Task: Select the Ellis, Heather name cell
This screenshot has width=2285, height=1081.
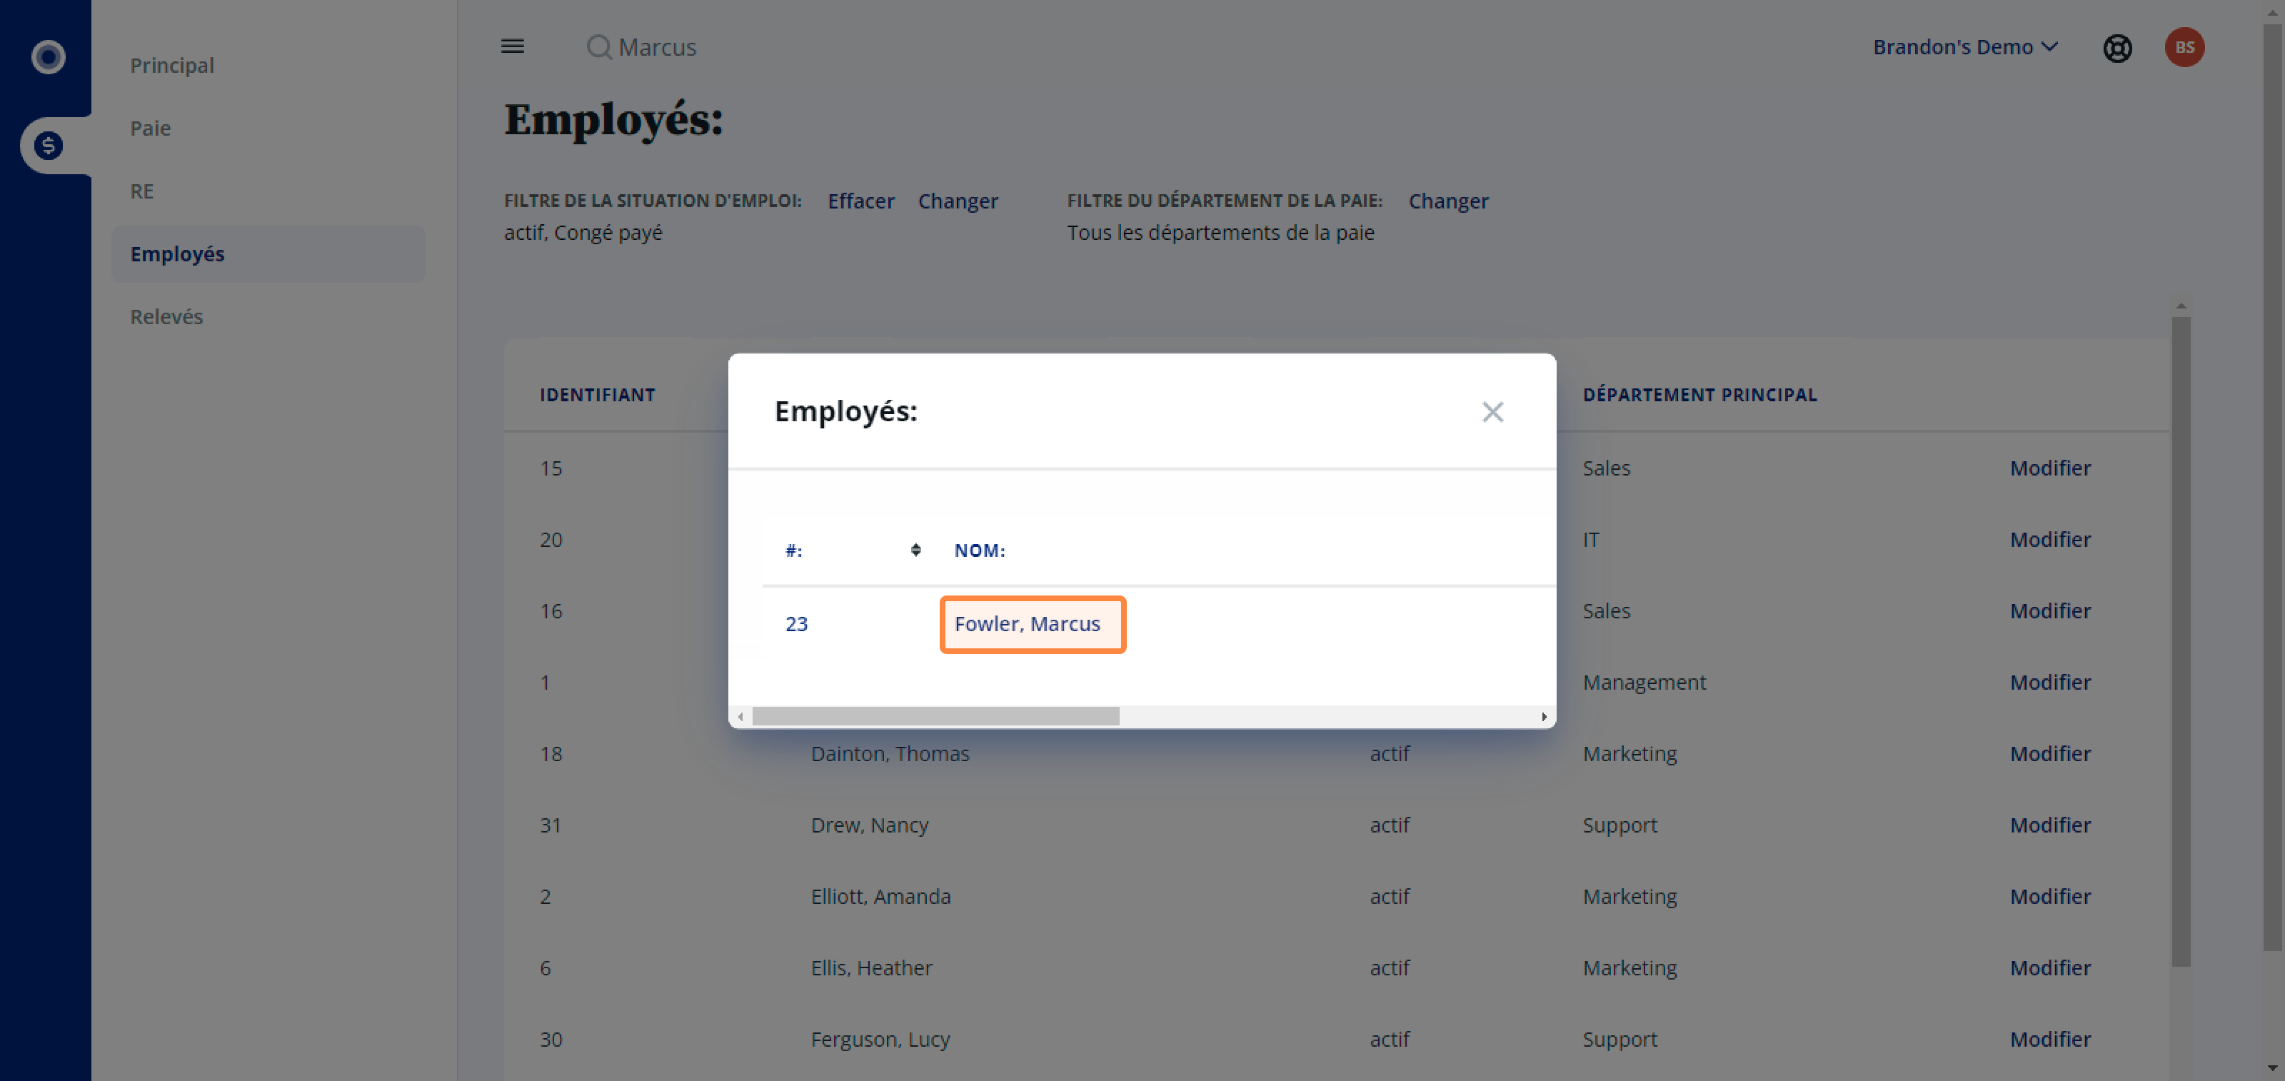Action: (871, 967)
